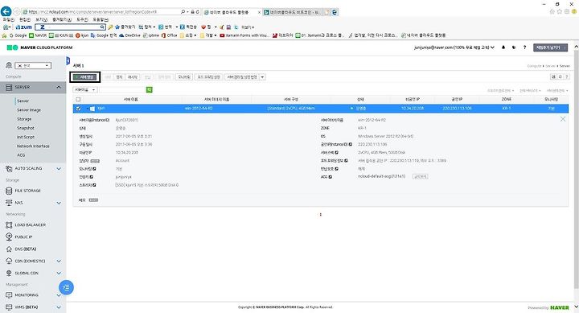This screenshot has height=313, width=579.
Task: Click the AUTO SCALING sidebar icon
Action: (x=9, y=168)
